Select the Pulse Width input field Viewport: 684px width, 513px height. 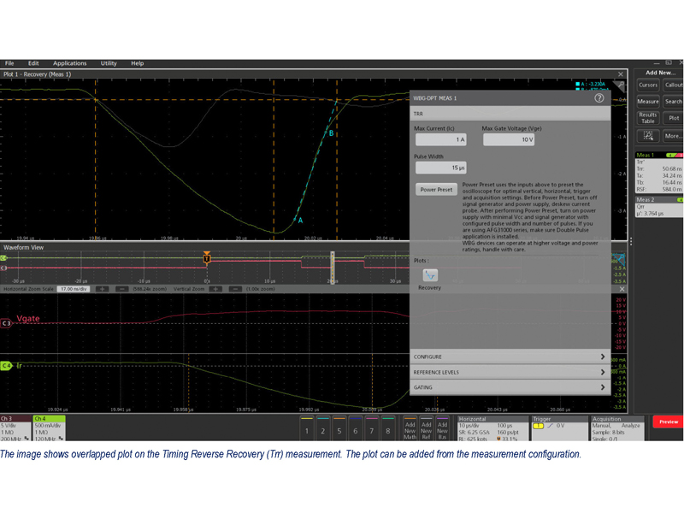click(441, 168)
